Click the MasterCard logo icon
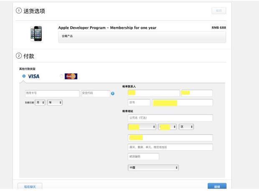This screenshot has height=191, width=259. [71, 76]
